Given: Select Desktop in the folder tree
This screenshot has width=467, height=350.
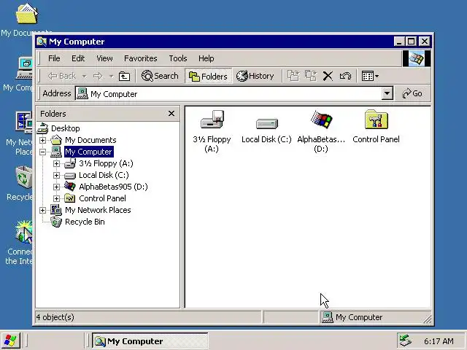Looking at the screenshot, I should tap(65, 128).
